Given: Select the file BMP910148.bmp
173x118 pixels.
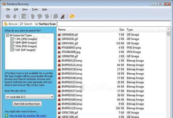Looking at the screenshot, I should pos(72,78).
